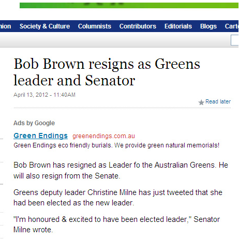The height and width of the screenshot is (239, 239).
Task: Click the green banner at page top
Action: (129, 5)
